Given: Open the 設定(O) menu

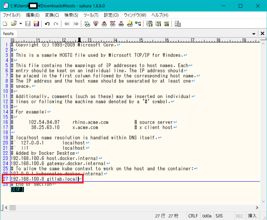Looking at the screenshot, I should click(x=111, y=15).
